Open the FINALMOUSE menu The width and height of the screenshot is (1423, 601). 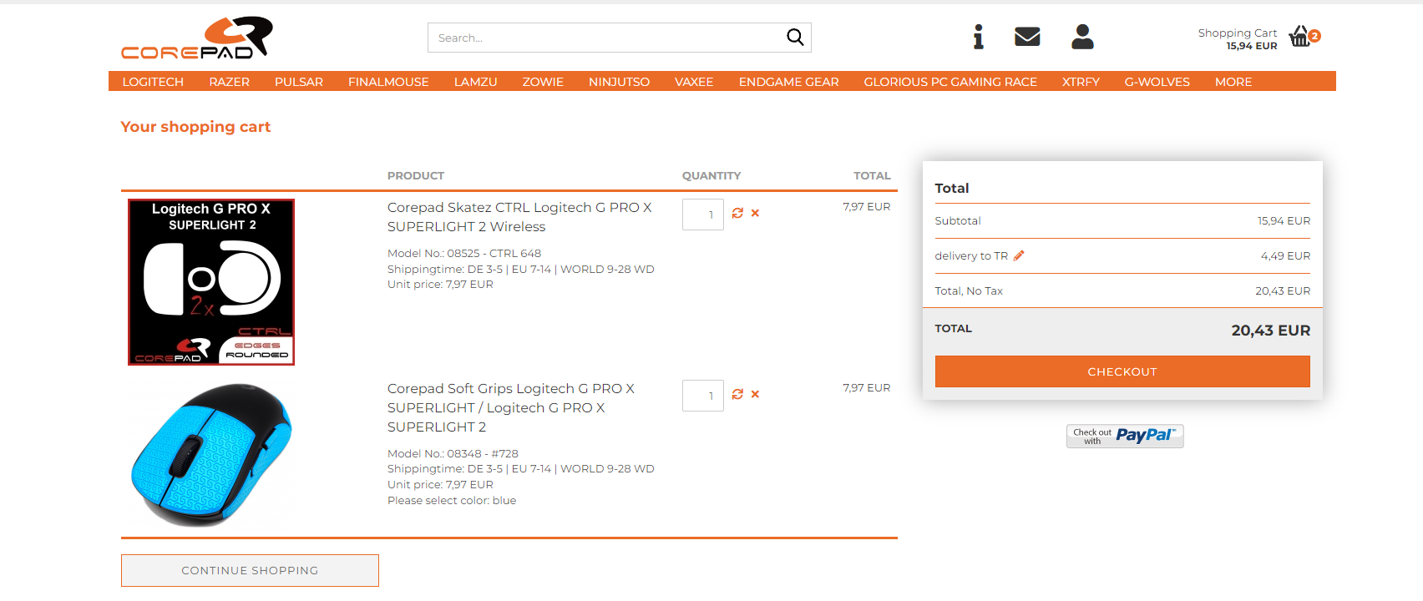pyautogui.click(x=388, y=82)
